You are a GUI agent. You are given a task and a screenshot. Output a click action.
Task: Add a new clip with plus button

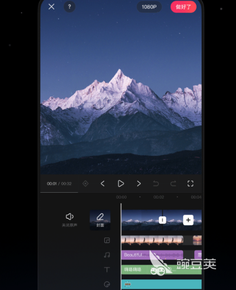click(x=188, y=220)
